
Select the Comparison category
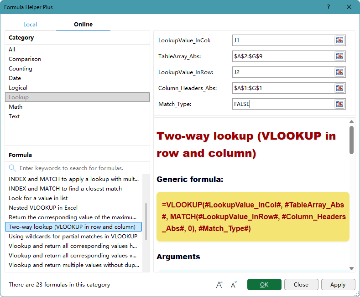pos(77,59)
